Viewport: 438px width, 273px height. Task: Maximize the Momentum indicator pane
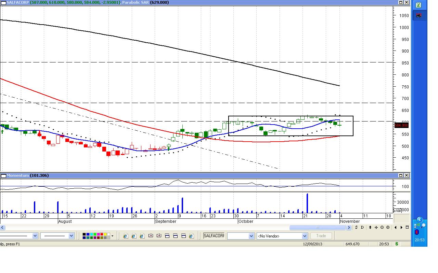click(401, 175)
